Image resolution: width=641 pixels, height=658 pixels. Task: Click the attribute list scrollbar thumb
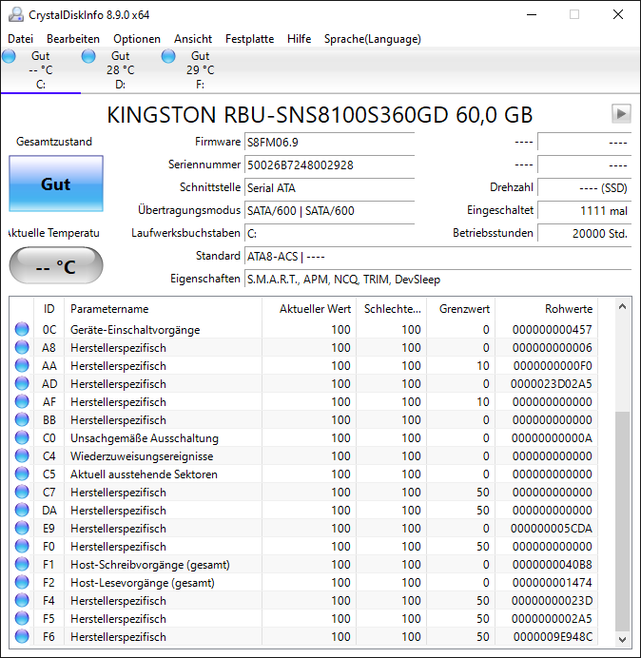pos(623,521)
